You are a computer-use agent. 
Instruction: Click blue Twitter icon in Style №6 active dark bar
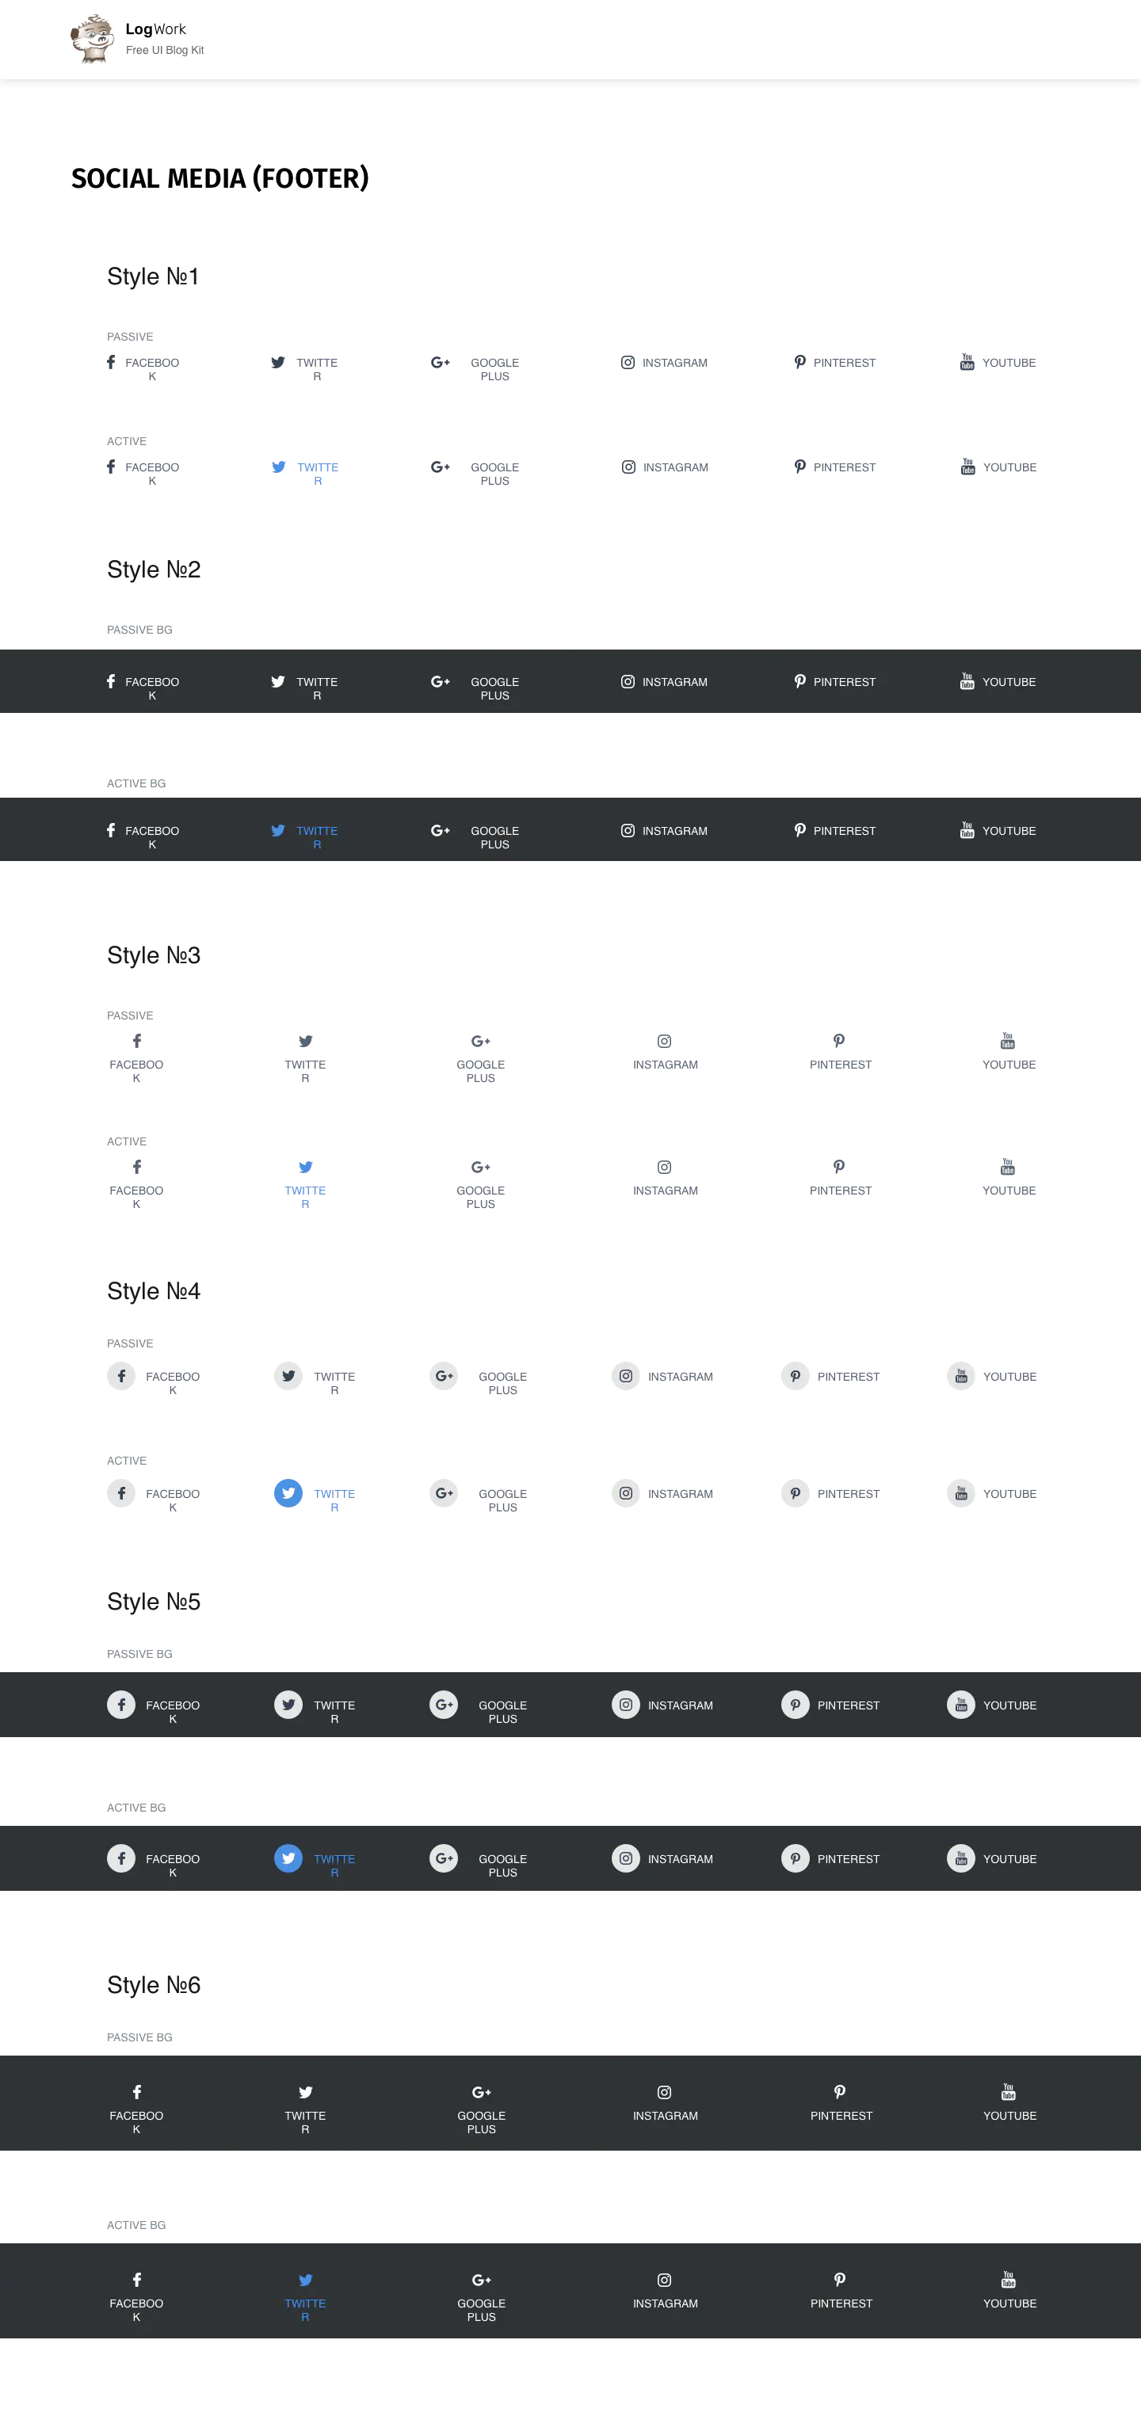[x=305, y=2280]
